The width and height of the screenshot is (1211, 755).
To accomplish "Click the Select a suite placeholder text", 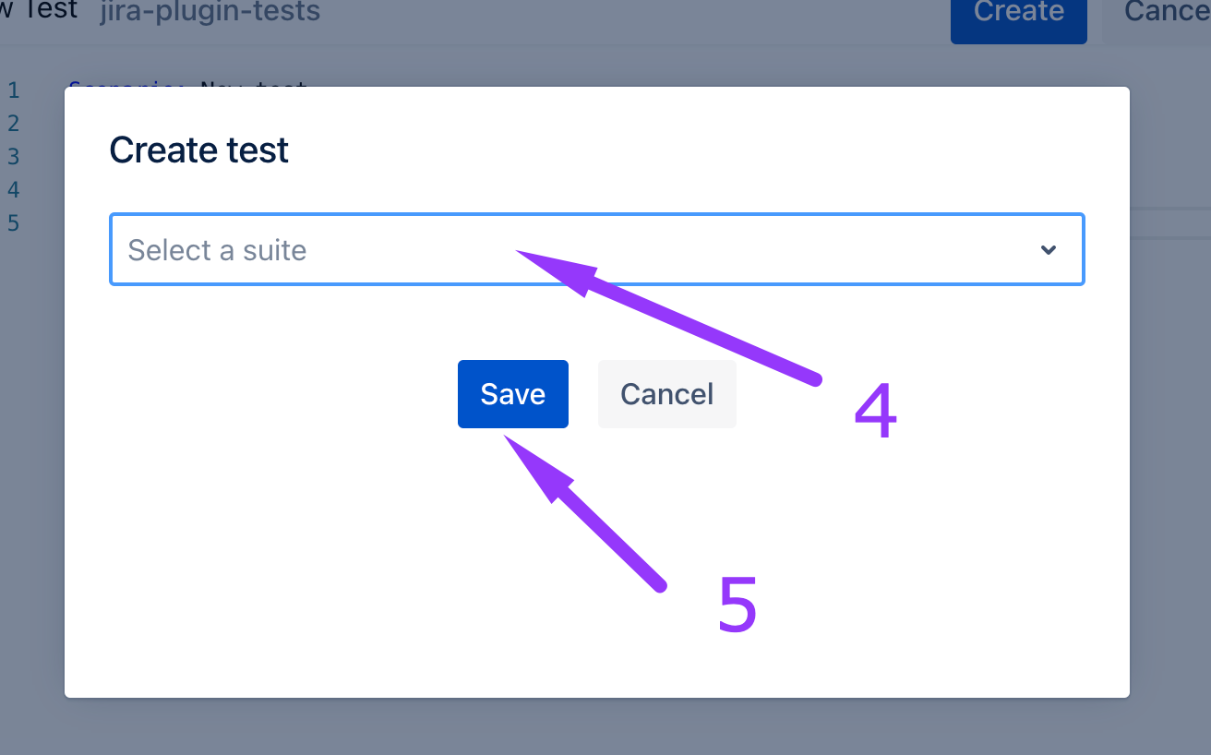I will coord(217,250).
